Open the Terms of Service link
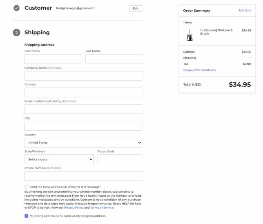Image resolution: width=263 pixels, height=224 pixels. (x=102, y=208)
